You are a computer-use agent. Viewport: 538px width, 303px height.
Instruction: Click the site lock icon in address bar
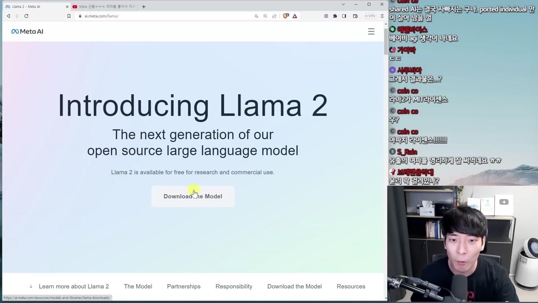[x=80, y=16]
